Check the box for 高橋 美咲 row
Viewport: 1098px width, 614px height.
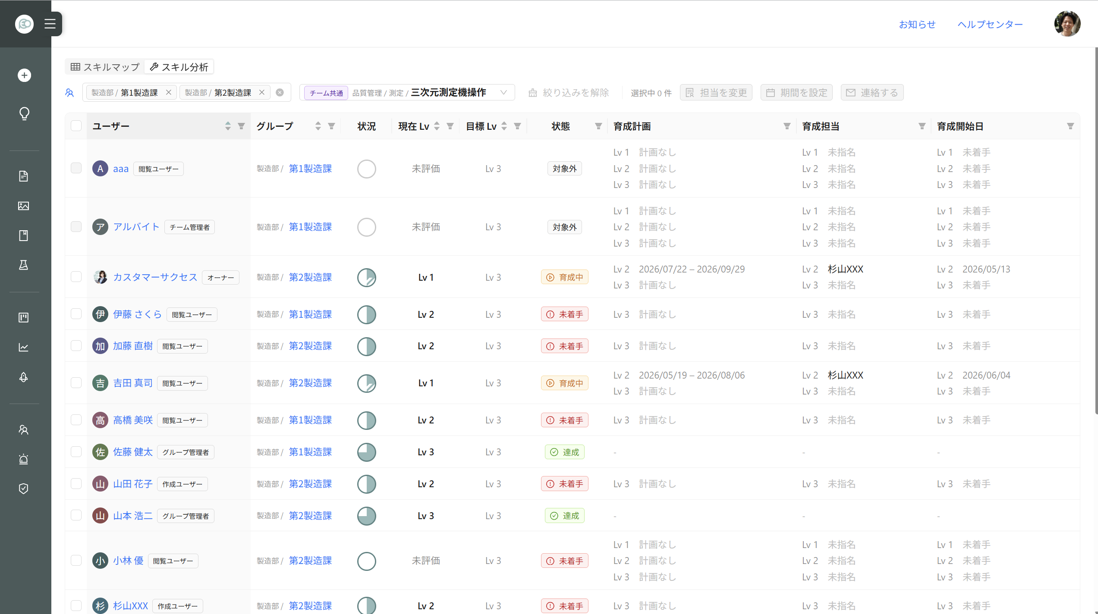(x=76, y=420)
